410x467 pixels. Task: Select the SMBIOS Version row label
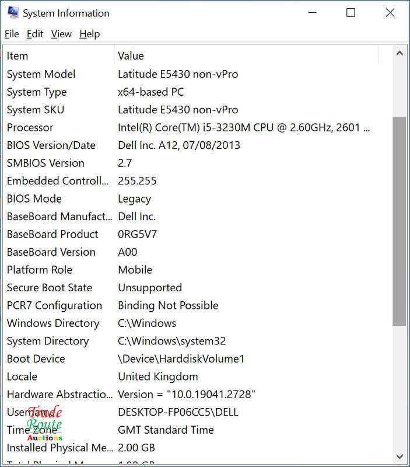click(x=45, y=163)
